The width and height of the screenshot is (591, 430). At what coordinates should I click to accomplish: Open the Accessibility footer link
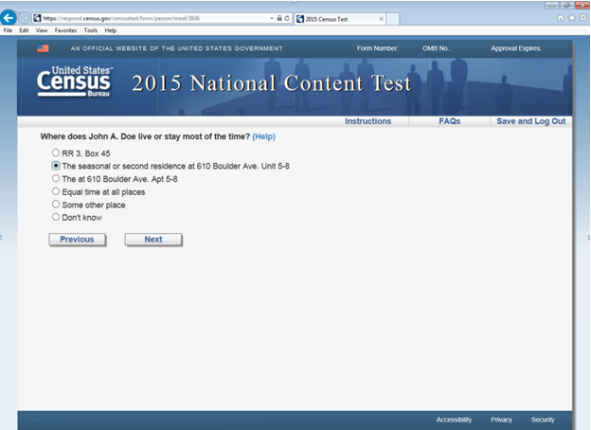[454, 420]
